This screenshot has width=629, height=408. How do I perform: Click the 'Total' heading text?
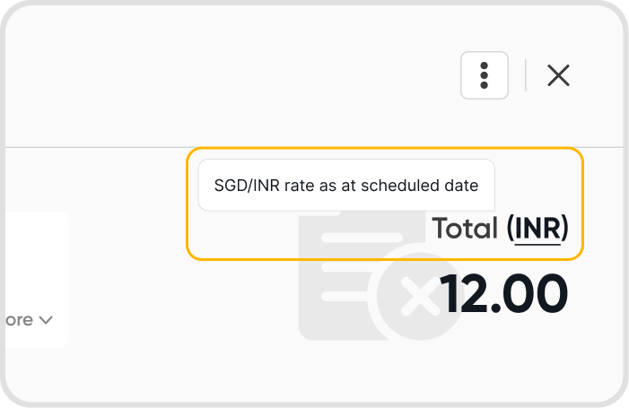pos(464,229)
